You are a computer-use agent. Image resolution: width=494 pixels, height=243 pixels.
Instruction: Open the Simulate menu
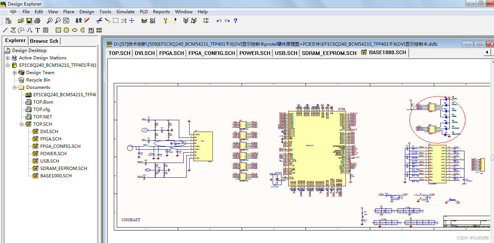click(125, 11)
